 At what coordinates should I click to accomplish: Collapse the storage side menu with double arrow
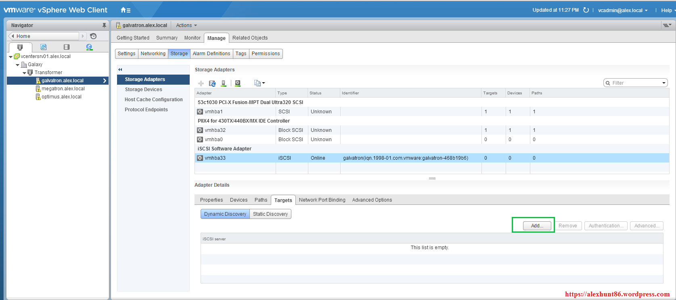tap(120, 70)
